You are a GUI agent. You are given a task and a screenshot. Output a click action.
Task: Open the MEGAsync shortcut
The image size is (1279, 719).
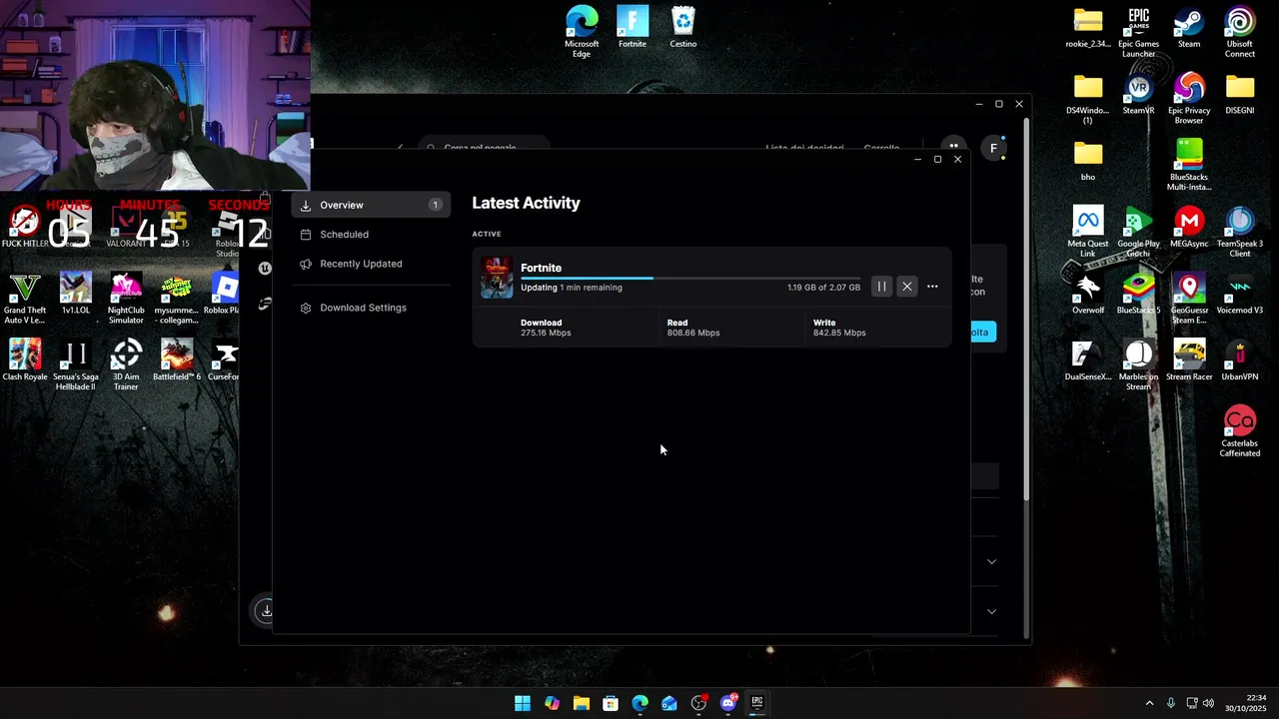click(1189, 228)
